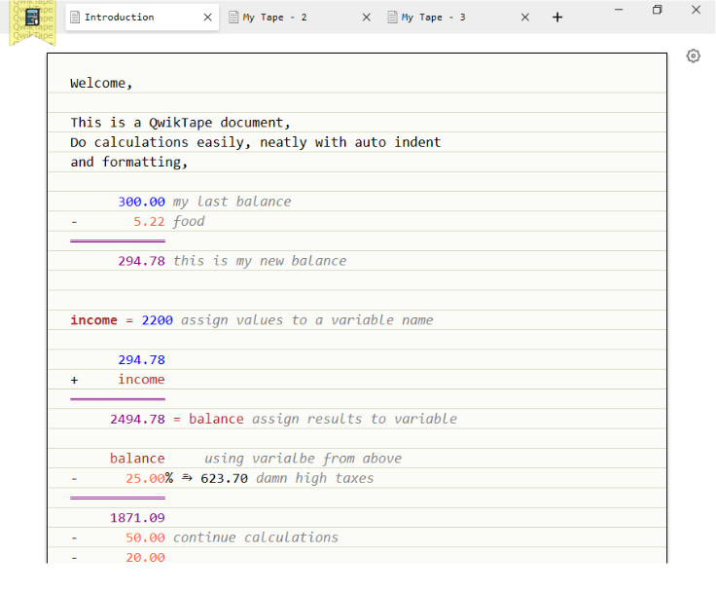Click the document icon on Introduction tab
The width and height of the screenshot is (716, 591).
pos(75,18)
